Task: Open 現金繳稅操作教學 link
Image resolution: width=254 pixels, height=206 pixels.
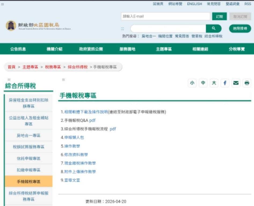Action: pos(80,163)
